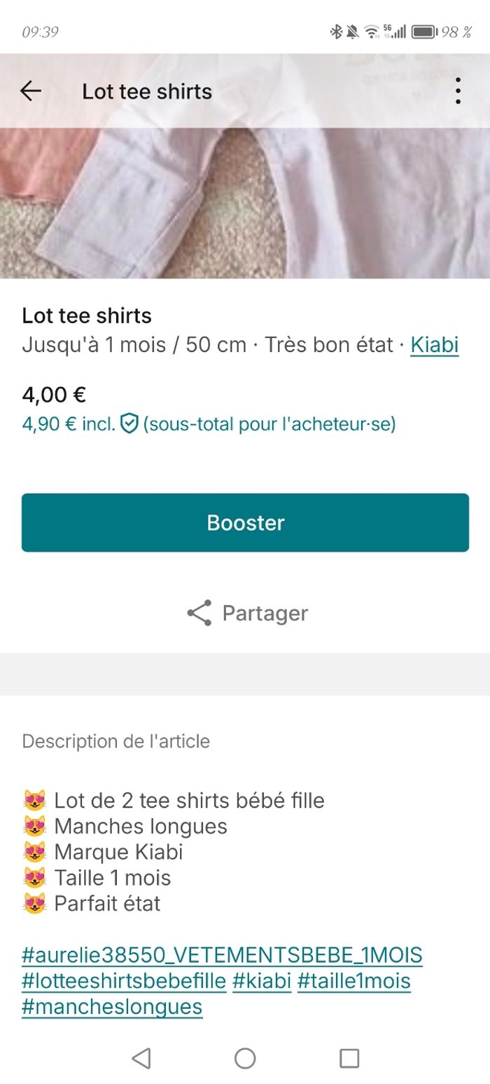Tap the 'Lot tee shirts' title text
This screenshot has width=490, height=1084.
point(86,316)
